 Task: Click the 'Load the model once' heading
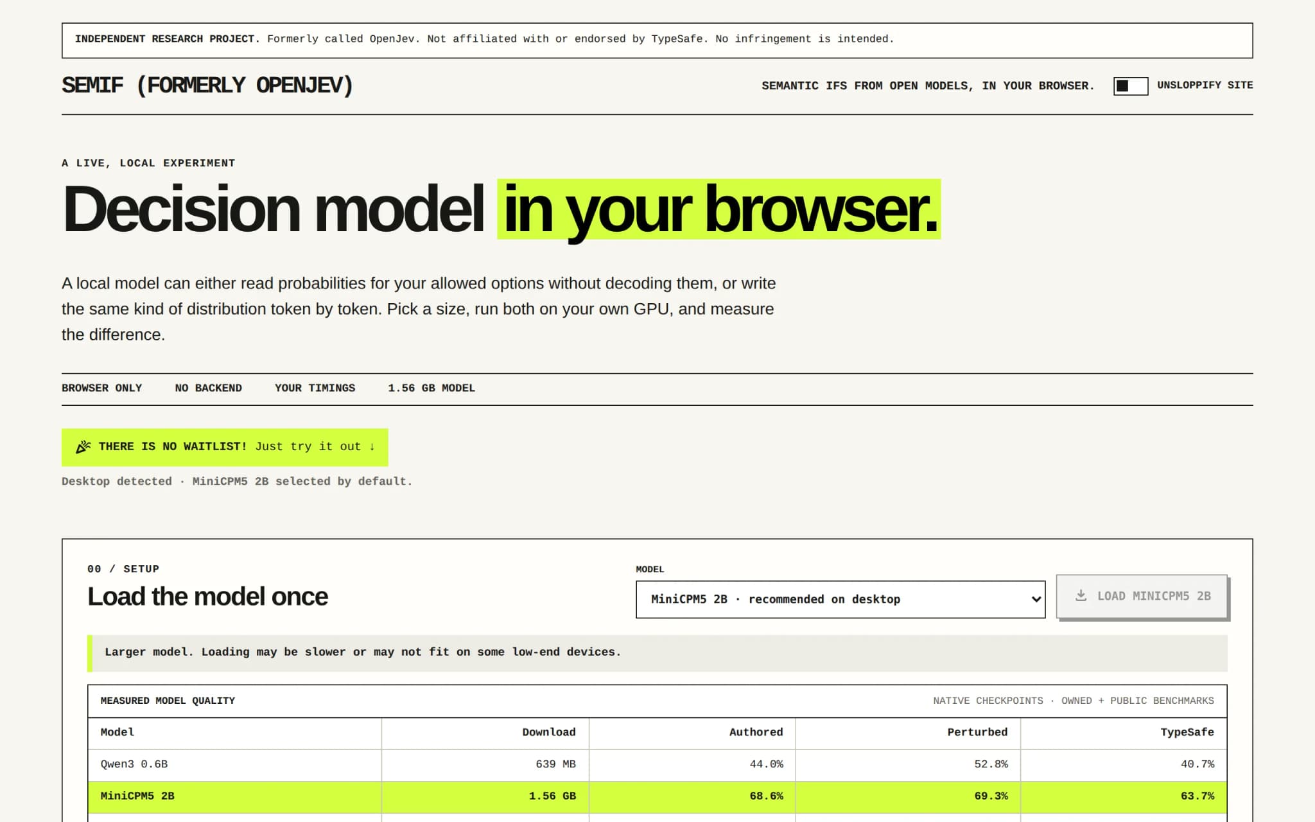(x=207, y=597)
